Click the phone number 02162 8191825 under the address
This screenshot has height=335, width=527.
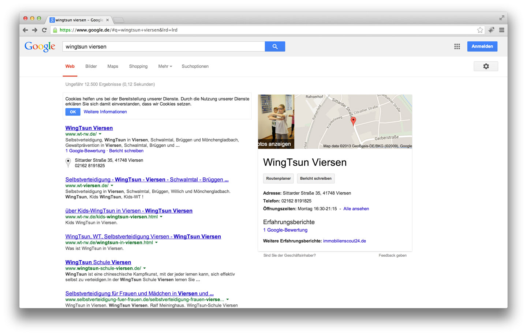90,166
